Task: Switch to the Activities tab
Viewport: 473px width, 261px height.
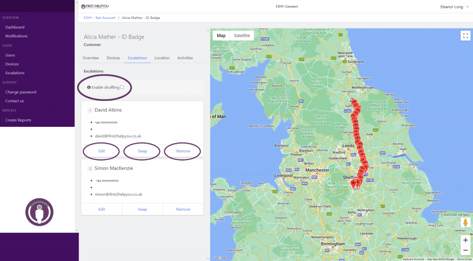Action: tap(185, 58)
